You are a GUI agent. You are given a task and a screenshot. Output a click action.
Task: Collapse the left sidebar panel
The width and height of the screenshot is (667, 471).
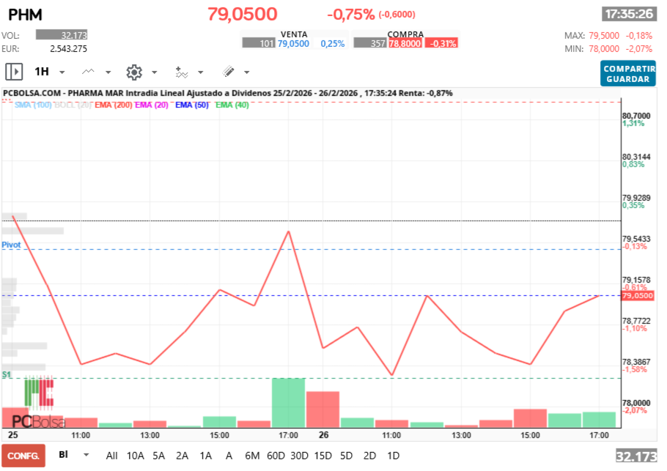click(x=13, y=72)
